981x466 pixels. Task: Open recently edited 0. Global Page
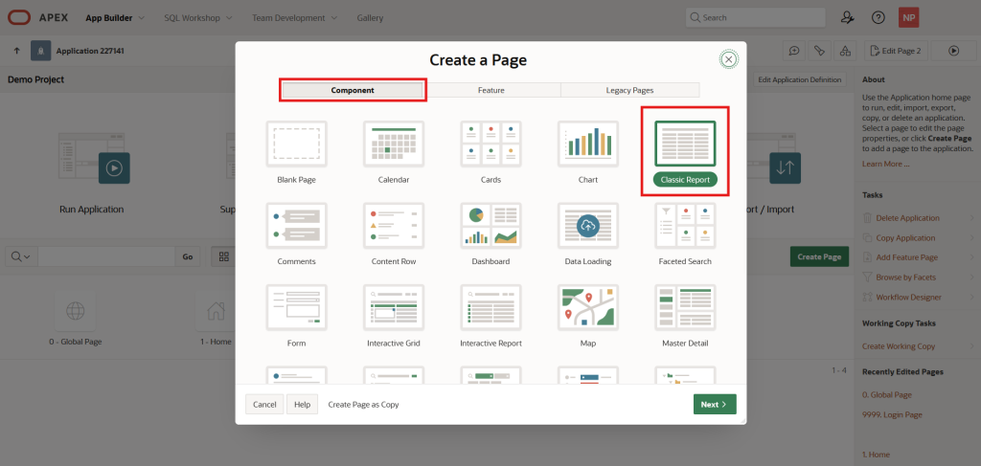(886, 394)
